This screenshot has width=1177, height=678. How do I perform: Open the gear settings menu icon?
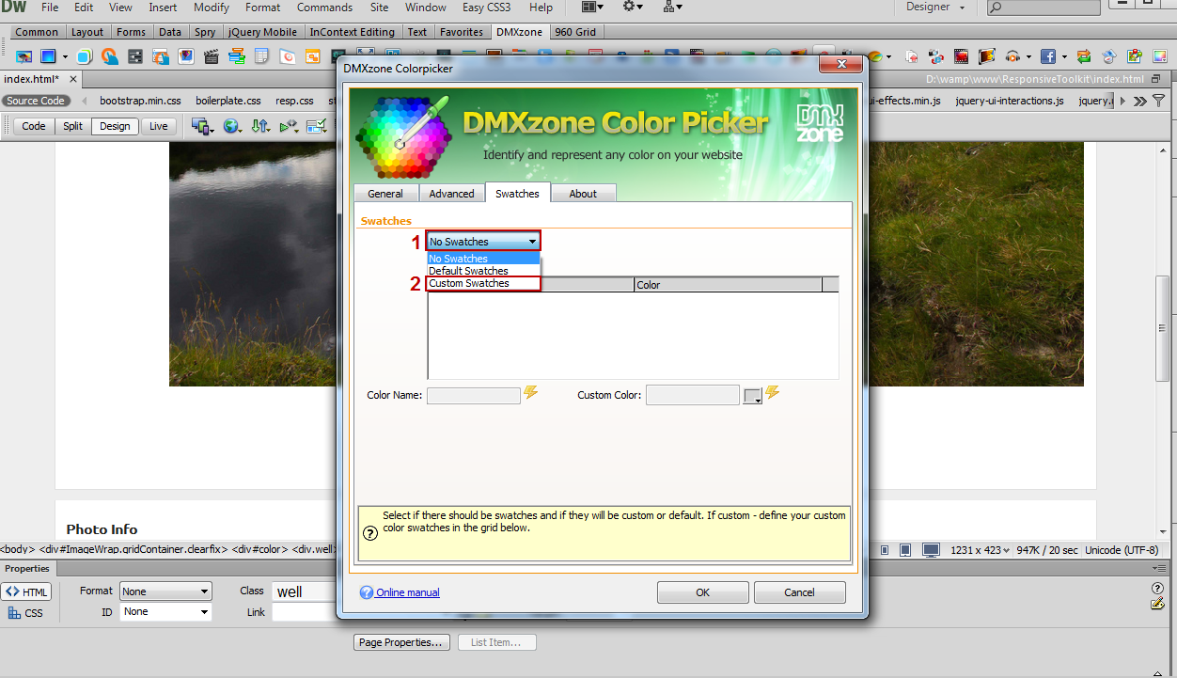(633, 8)
